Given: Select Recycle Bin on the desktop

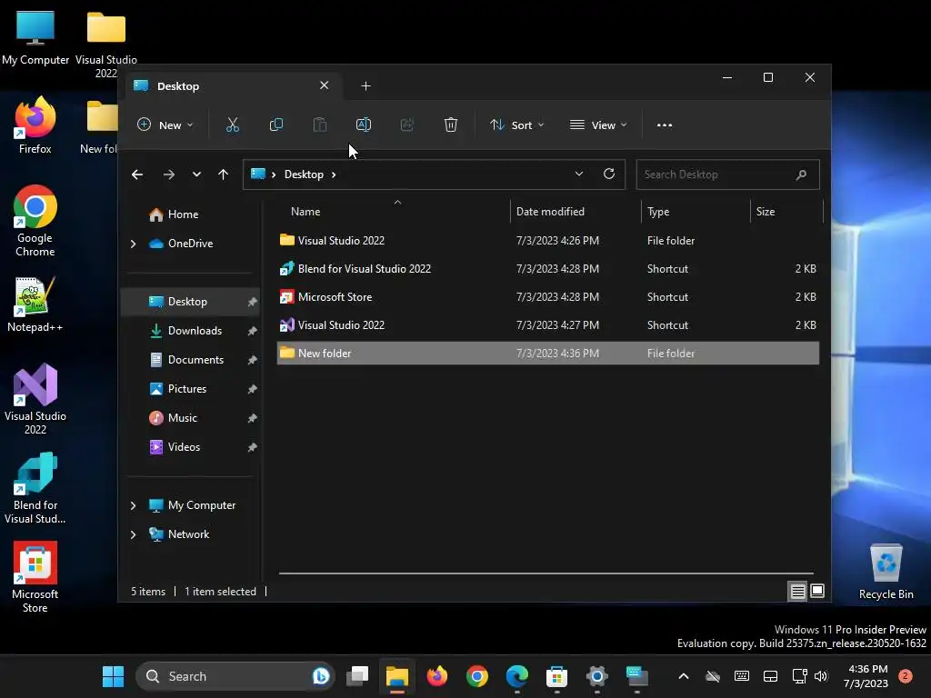Looking at the screenshot, I should coord(886,572).
